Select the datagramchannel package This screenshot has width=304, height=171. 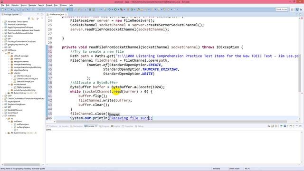tap(21, 62)
